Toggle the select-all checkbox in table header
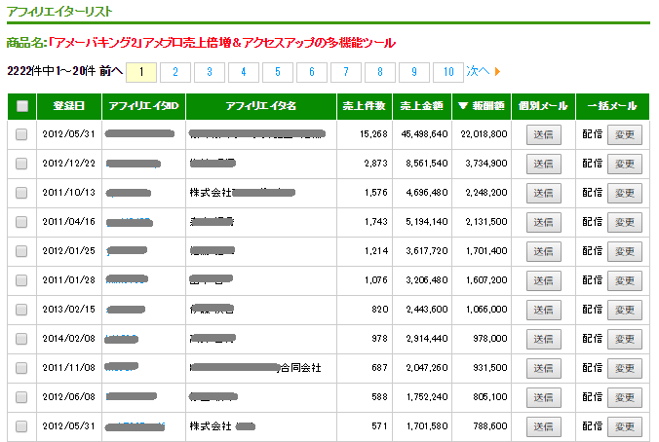 pyautogui.click(x=21, y=106)
